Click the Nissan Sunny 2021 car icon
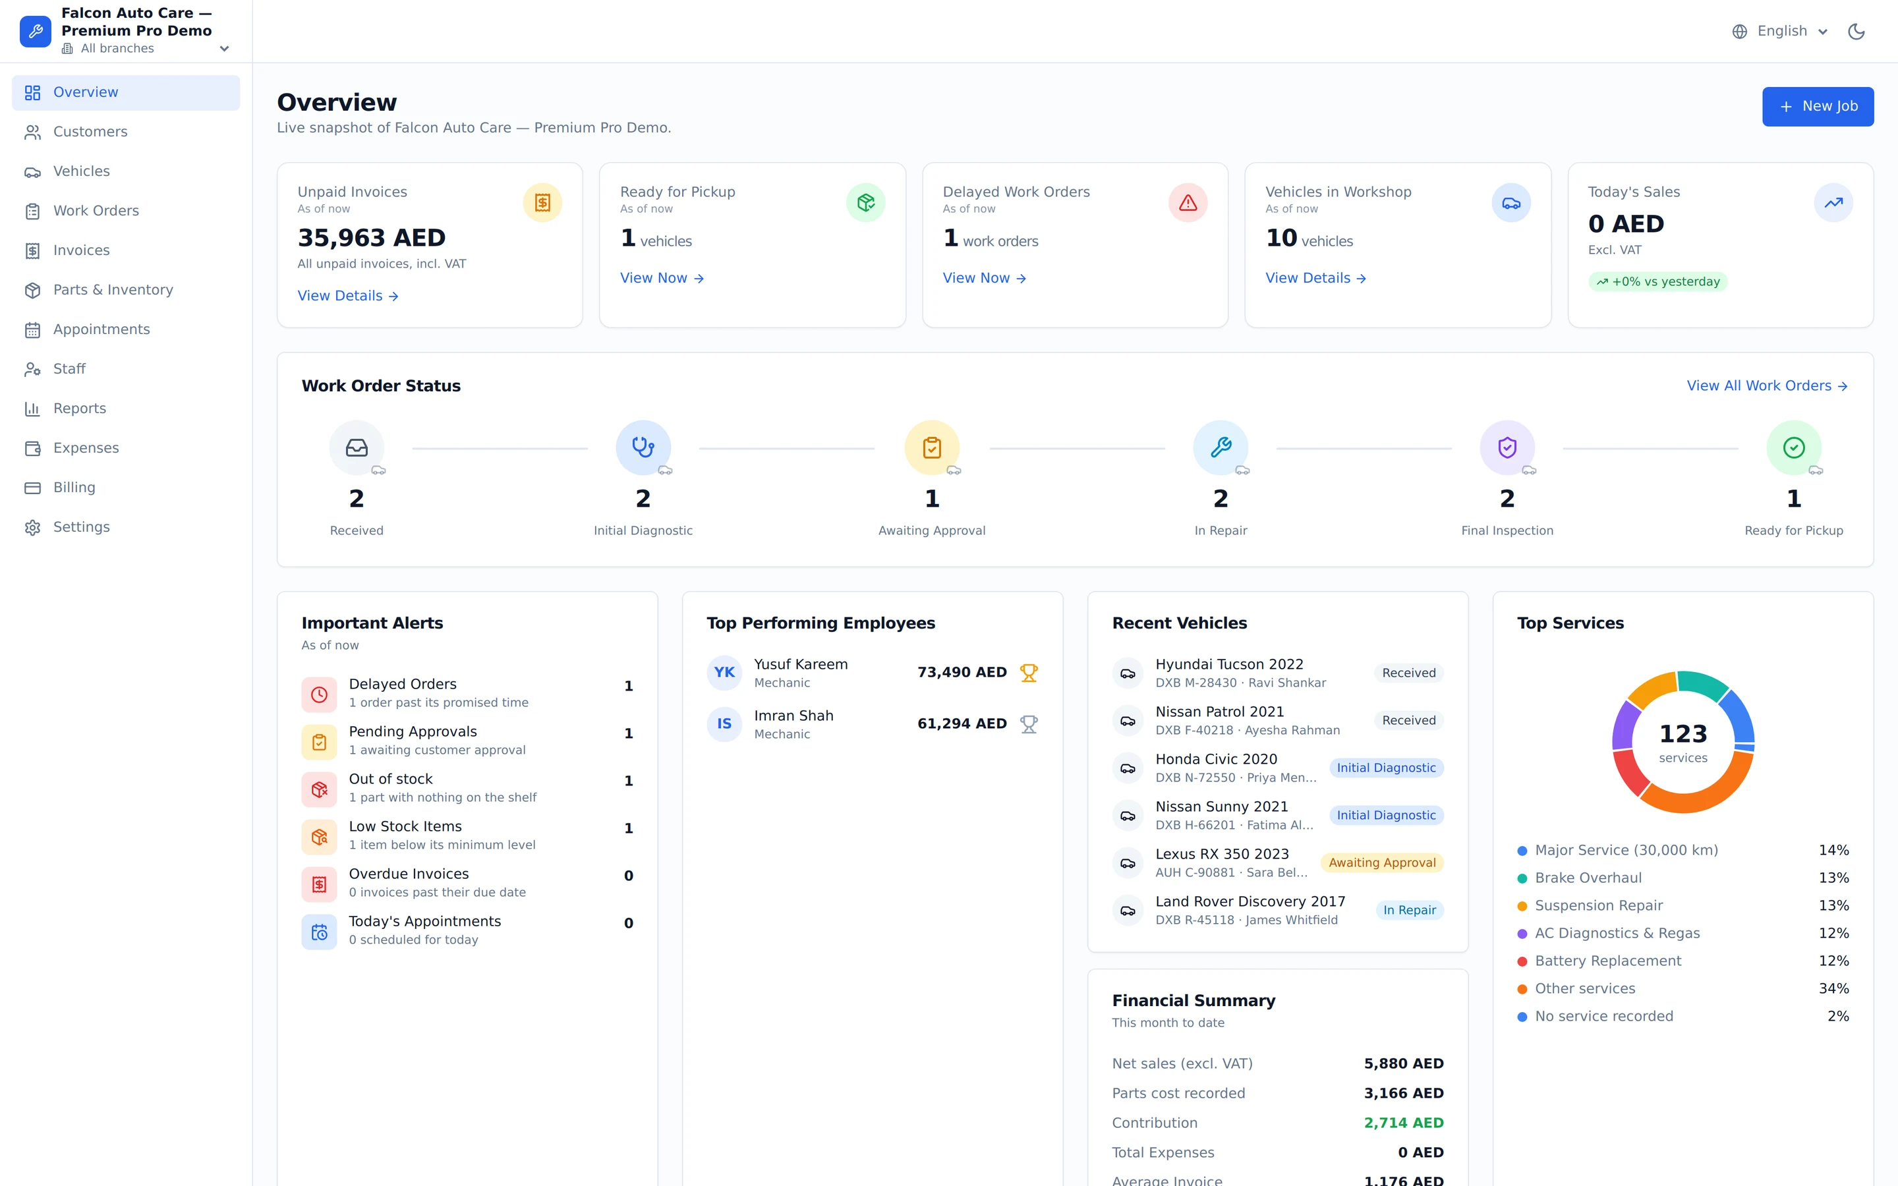The width and height of the screenshot is (1898, 1186). 1128,816
